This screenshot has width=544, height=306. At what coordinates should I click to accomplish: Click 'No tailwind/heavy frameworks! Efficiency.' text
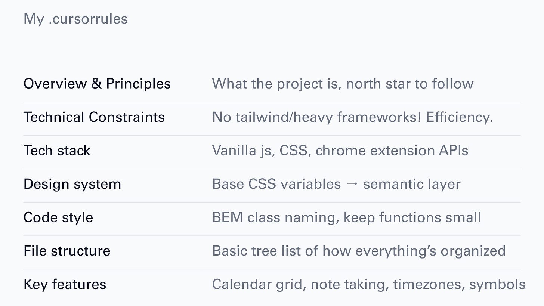pyautogui.click(x=353, y=117)
